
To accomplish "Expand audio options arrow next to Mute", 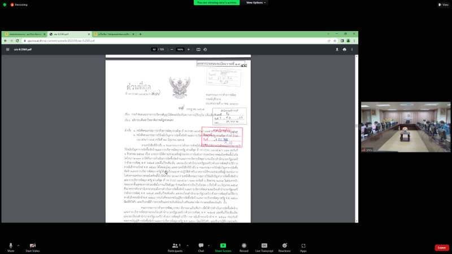I will coord(18,245).
